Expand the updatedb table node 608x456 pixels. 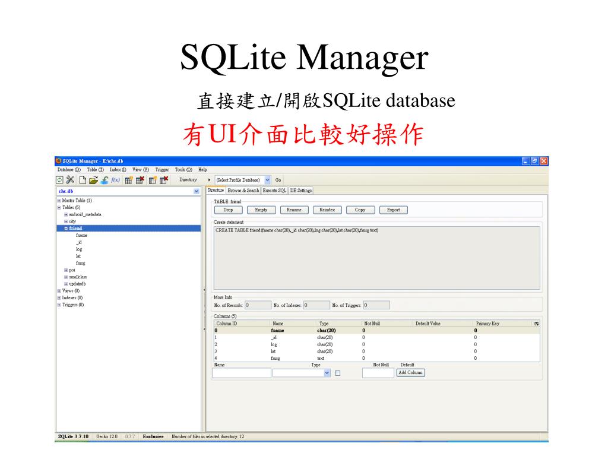pyautogui.click(x=66, y=284)
